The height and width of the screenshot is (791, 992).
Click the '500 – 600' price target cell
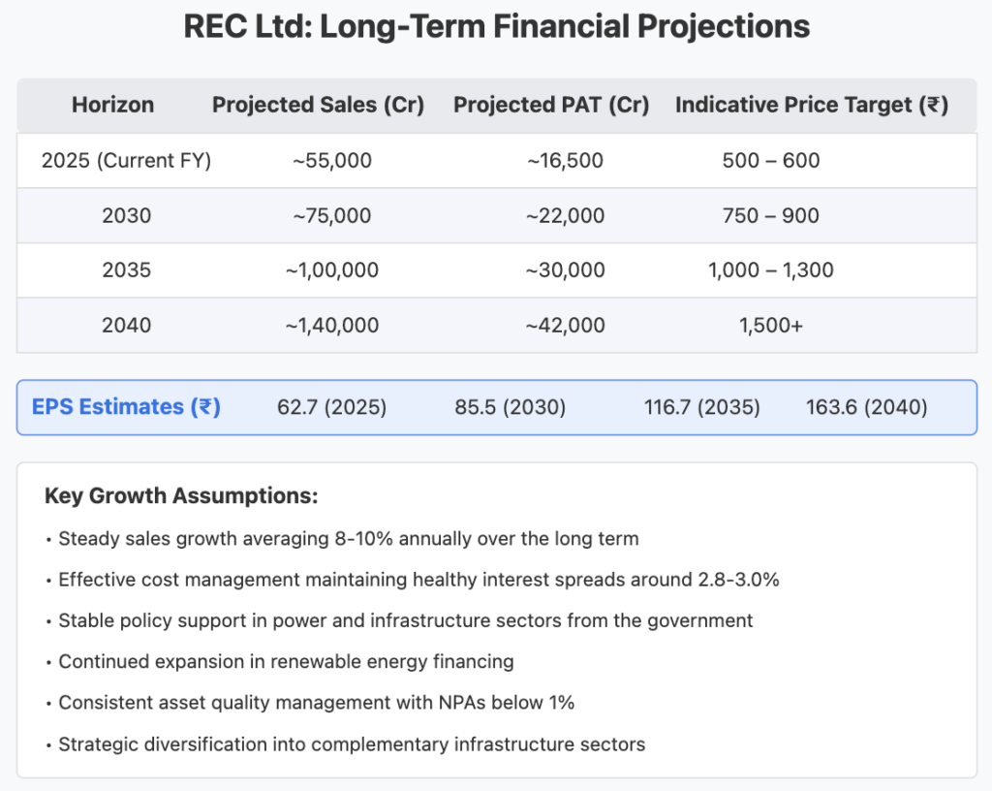[x=771, y=161]
